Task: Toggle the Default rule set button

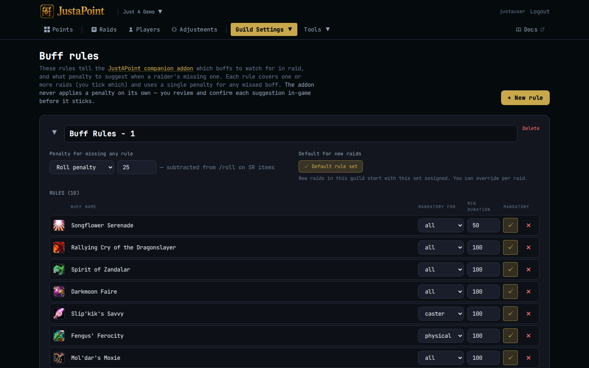Action: [330, 166]
